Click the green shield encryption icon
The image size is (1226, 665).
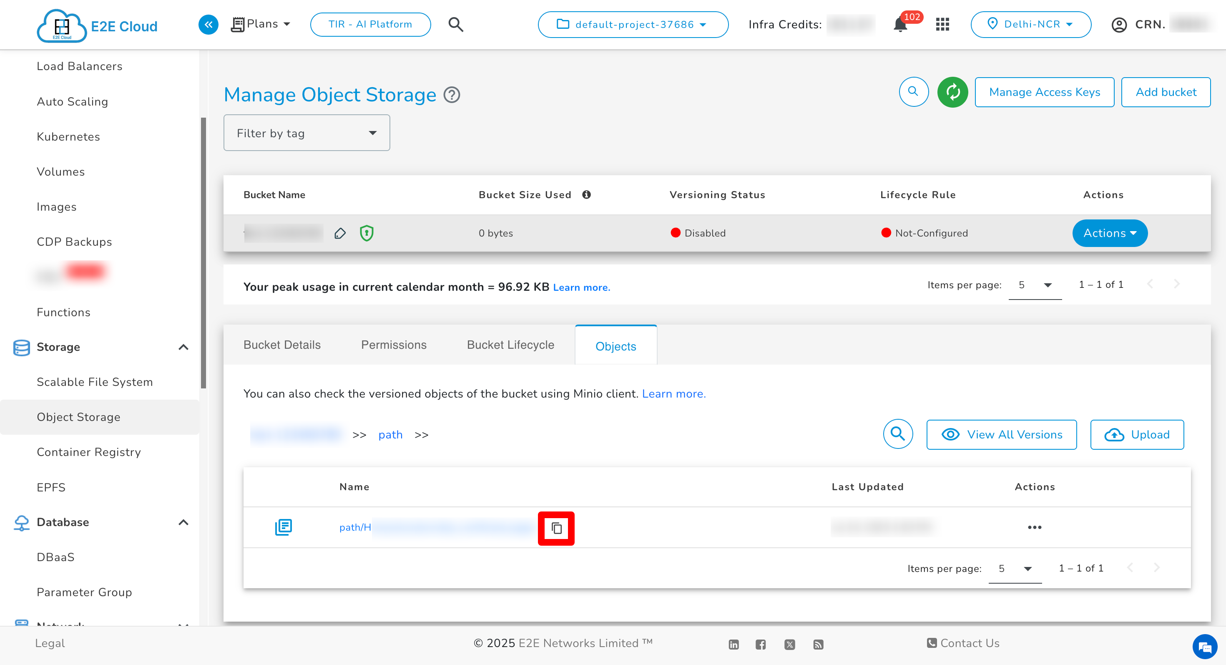point(366,233)
